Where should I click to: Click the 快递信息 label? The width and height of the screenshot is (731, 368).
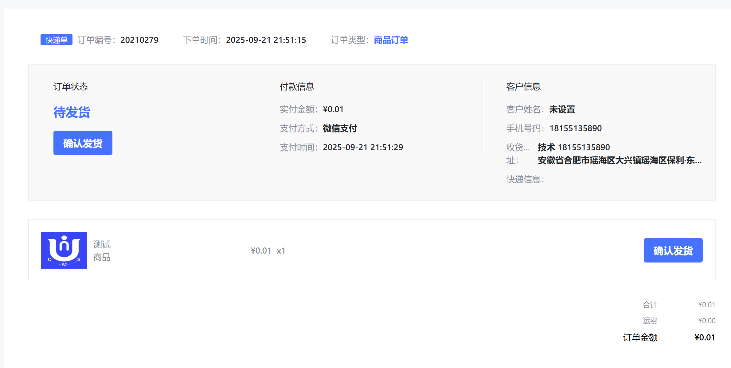tap(525, 179)
